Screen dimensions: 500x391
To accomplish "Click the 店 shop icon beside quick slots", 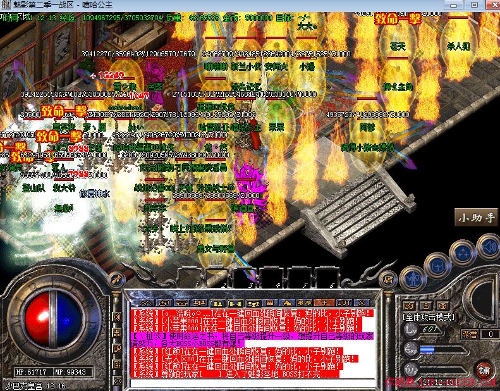I will point(387,280).
